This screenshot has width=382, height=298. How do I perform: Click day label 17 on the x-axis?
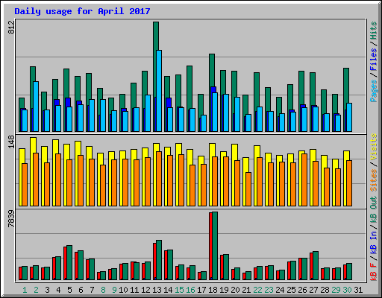pos(201,290)
